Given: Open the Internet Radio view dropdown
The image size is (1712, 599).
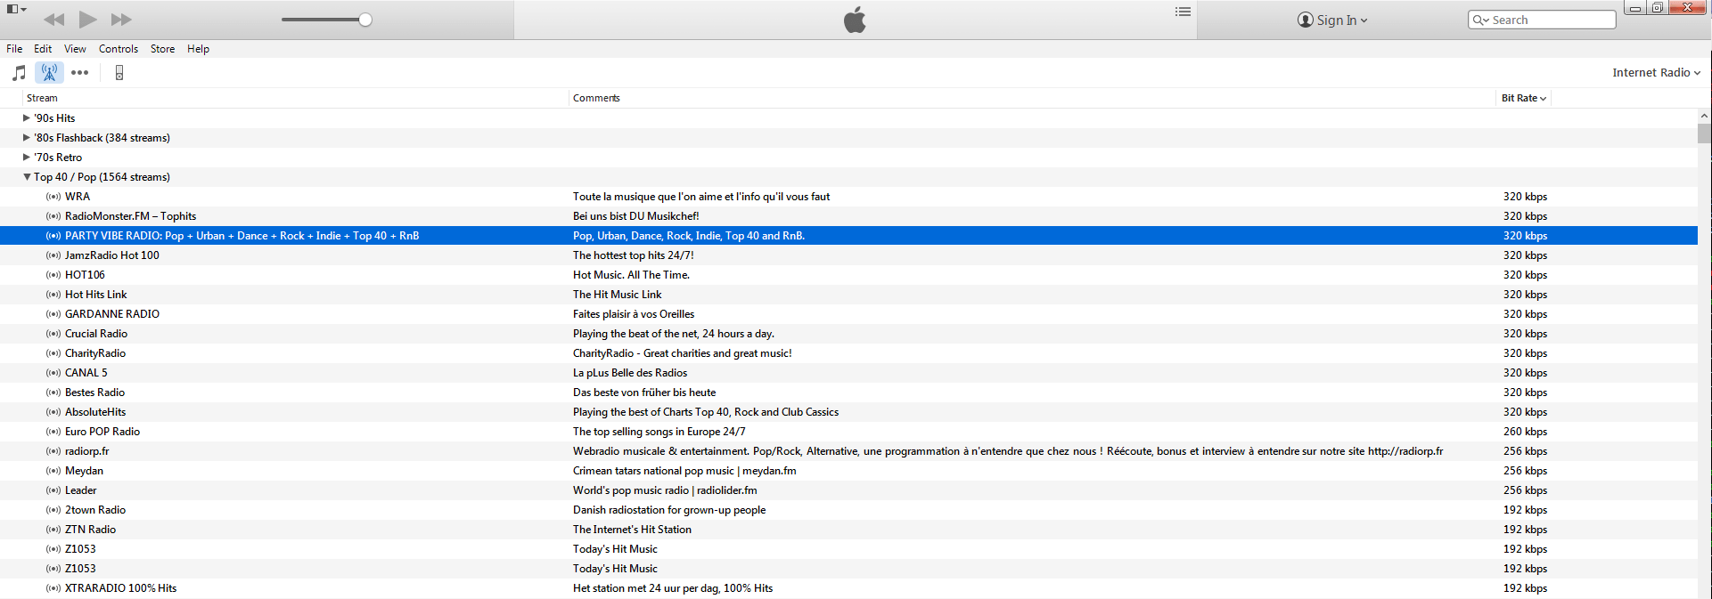Looking at the screenshot, I should tap(1656, 73).
